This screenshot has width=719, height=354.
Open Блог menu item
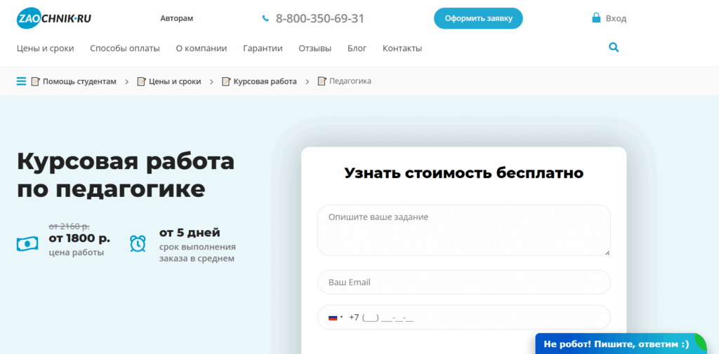357,48
